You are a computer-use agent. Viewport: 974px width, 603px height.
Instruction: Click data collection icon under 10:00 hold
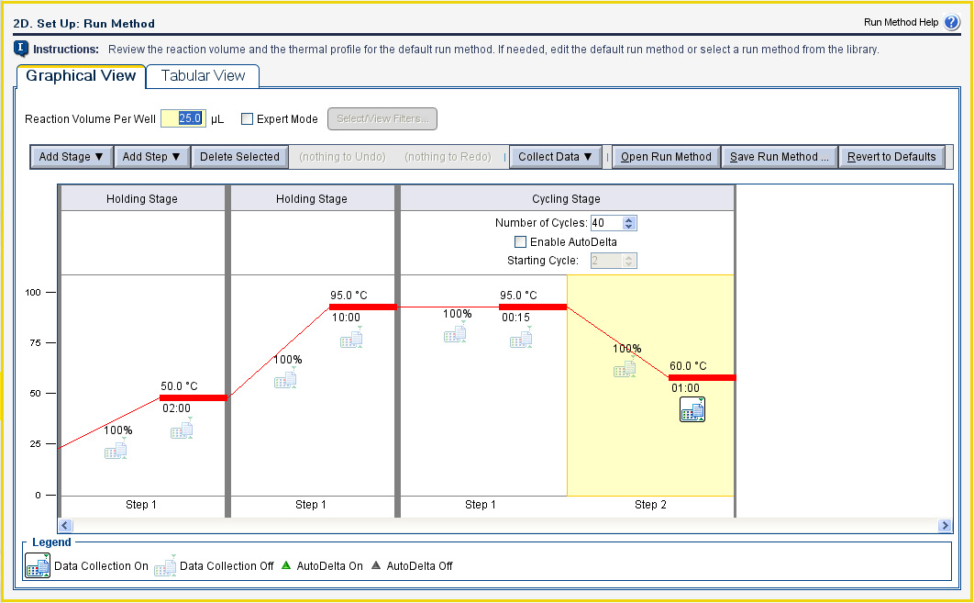(x=351, y=339)
